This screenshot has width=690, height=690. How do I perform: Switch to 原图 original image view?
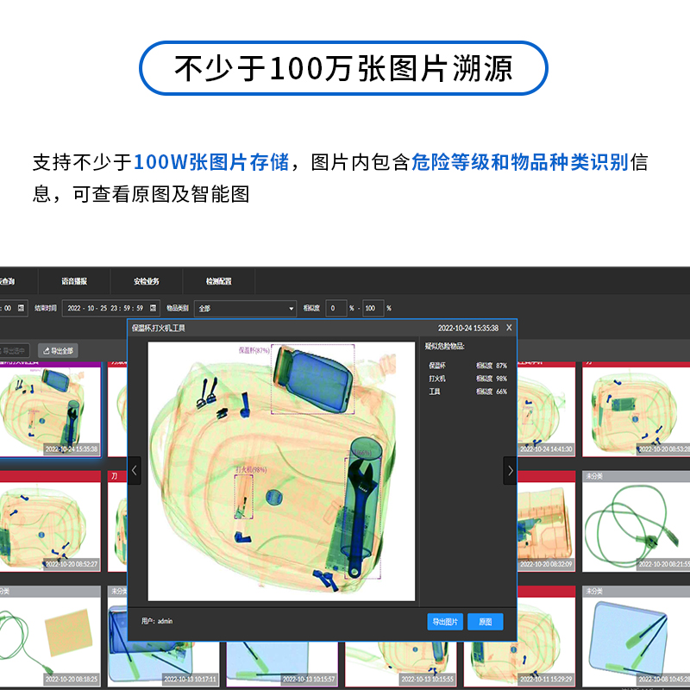coord(485,622)
